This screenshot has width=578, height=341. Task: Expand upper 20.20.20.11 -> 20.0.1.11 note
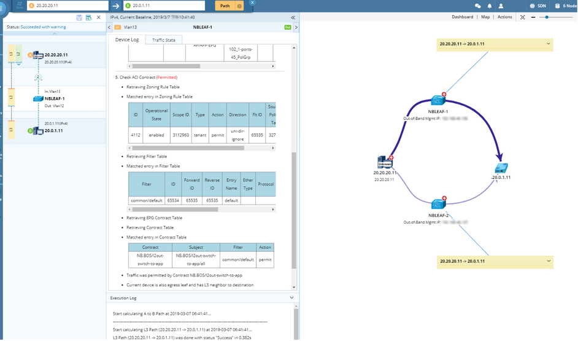click(548, 44)
